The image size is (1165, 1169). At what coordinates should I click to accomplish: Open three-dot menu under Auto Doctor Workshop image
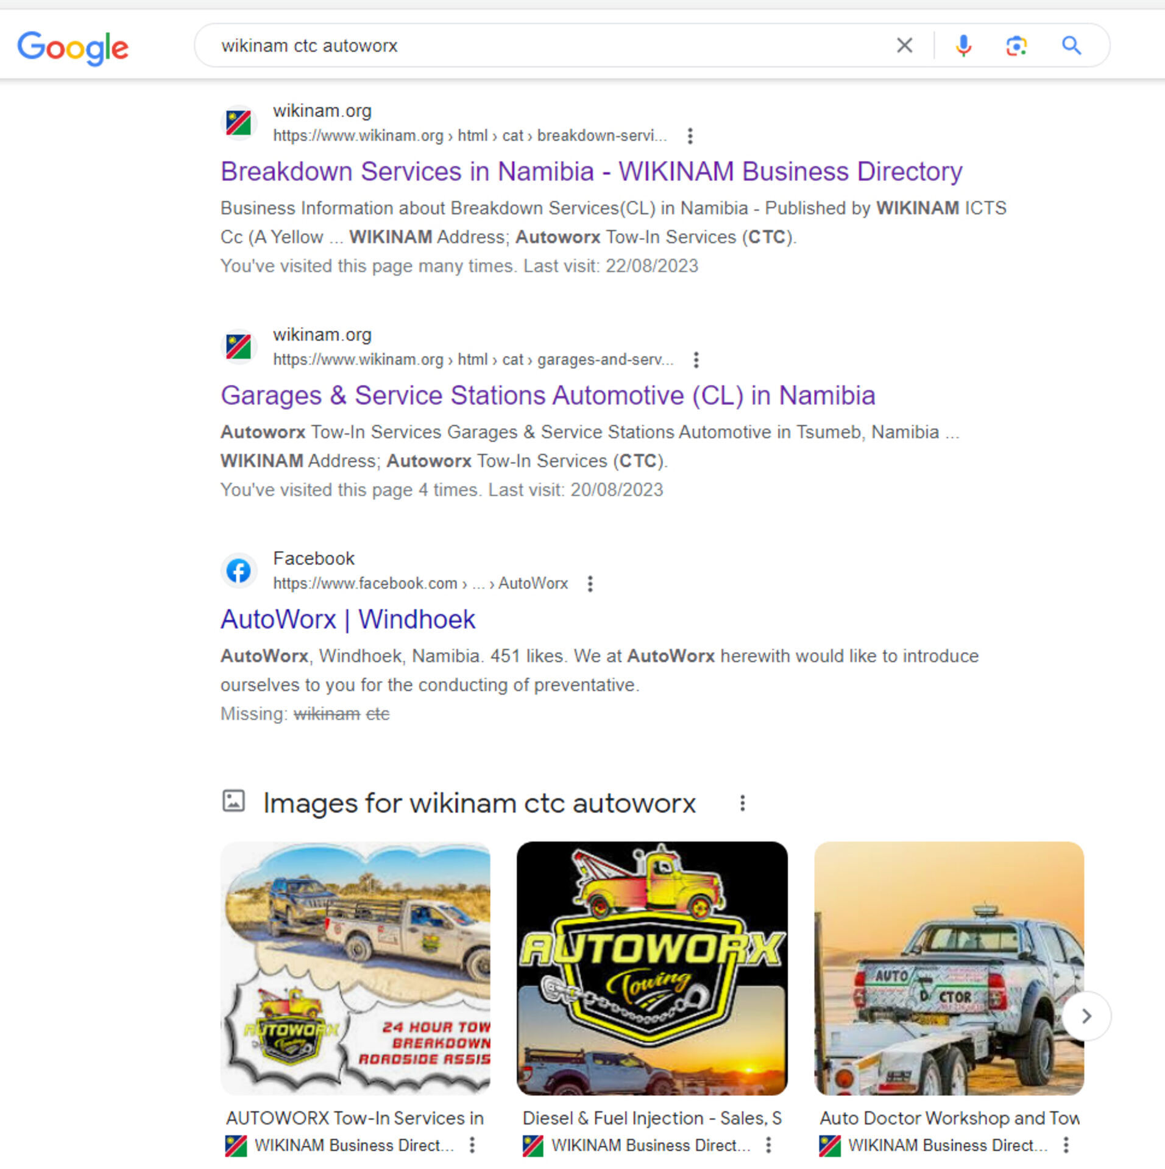pos(1066,1145)
